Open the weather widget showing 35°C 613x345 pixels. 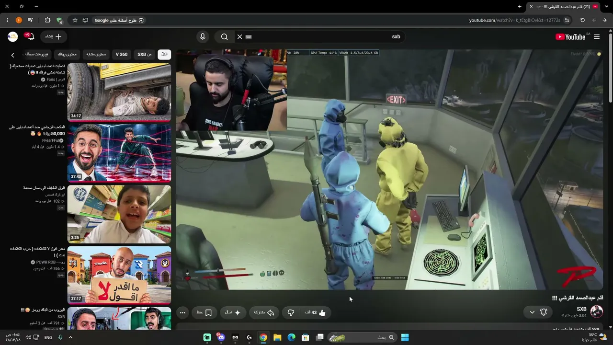[x=594, y=337]
